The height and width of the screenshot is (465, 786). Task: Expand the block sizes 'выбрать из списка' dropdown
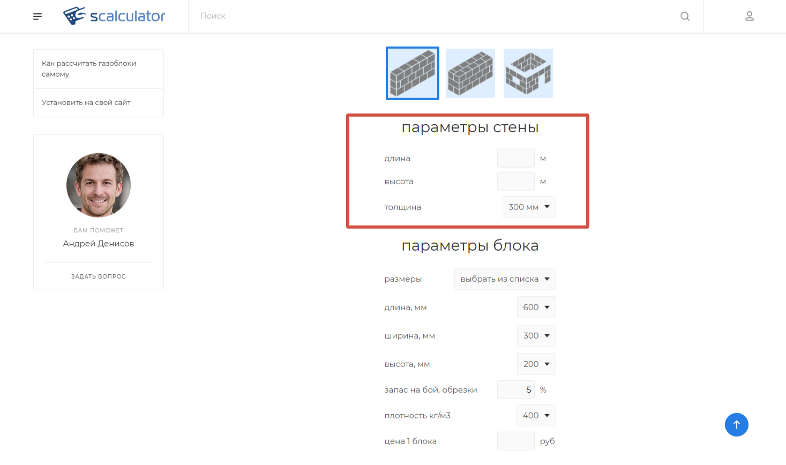505,279
